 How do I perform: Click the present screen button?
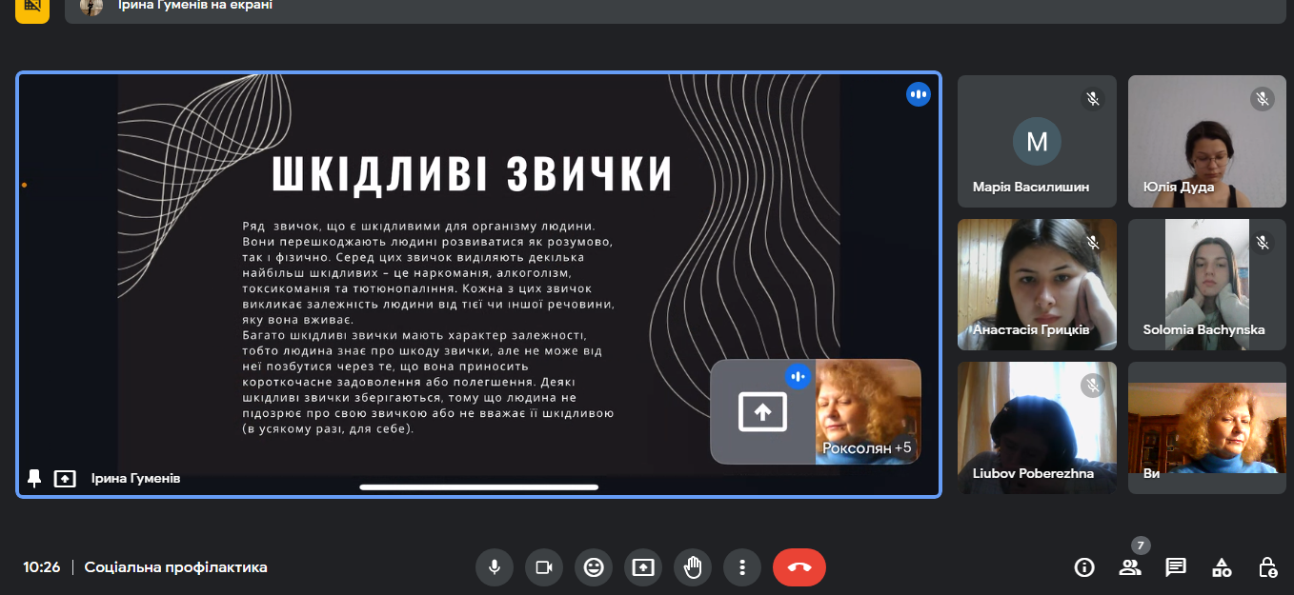[643, 567]
